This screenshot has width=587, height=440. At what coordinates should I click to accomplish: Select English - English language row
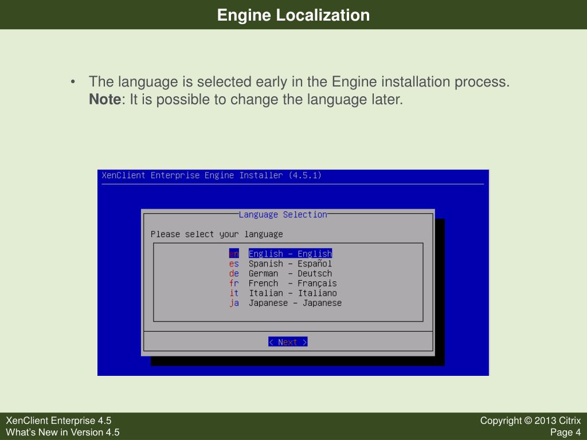point(280,254)
